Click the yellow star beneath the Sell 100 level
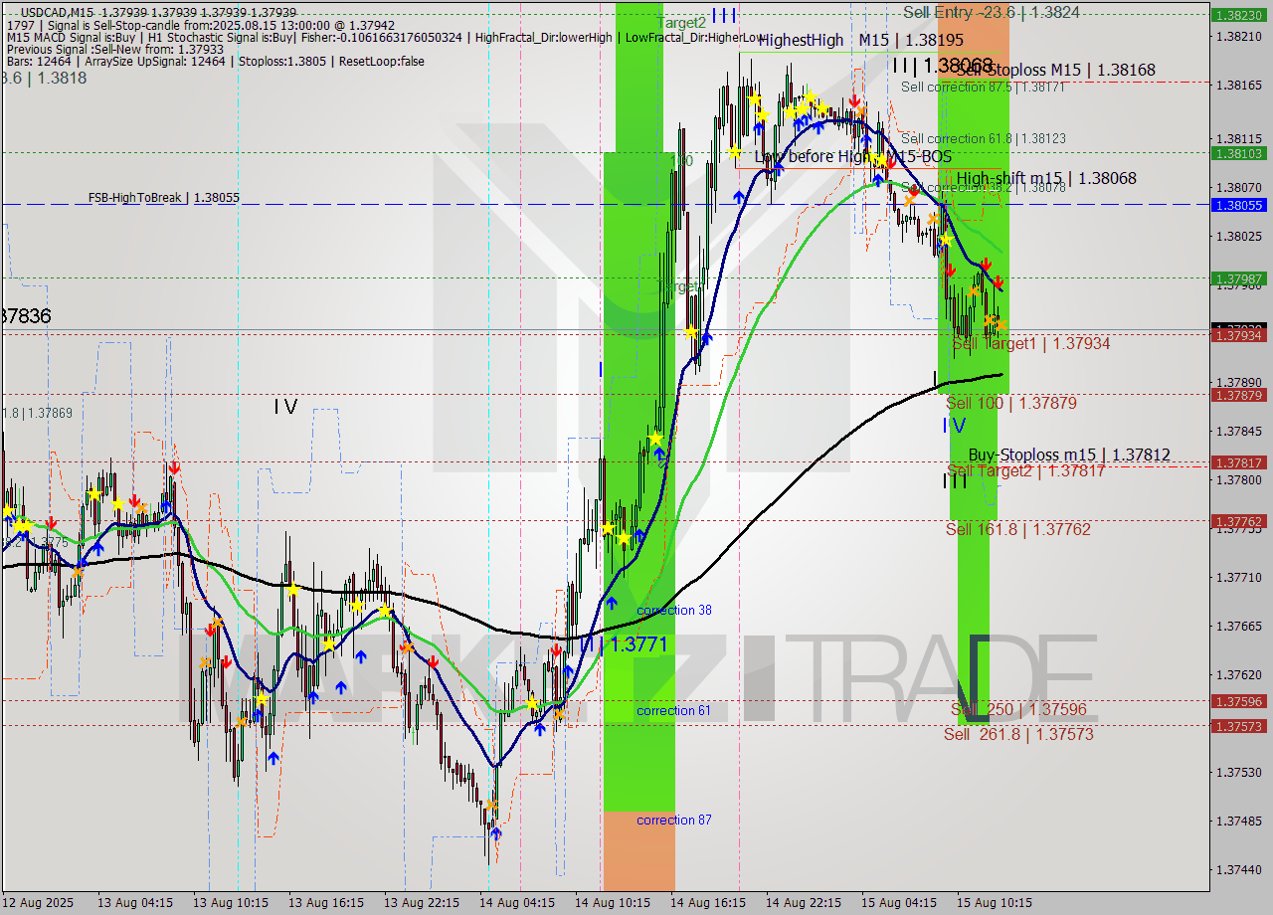The image size is (1273, 915). 655,439
